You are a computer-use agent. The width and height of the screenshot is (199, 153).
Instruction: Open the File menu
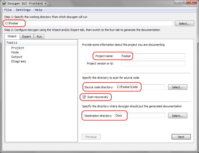point(8,10)
